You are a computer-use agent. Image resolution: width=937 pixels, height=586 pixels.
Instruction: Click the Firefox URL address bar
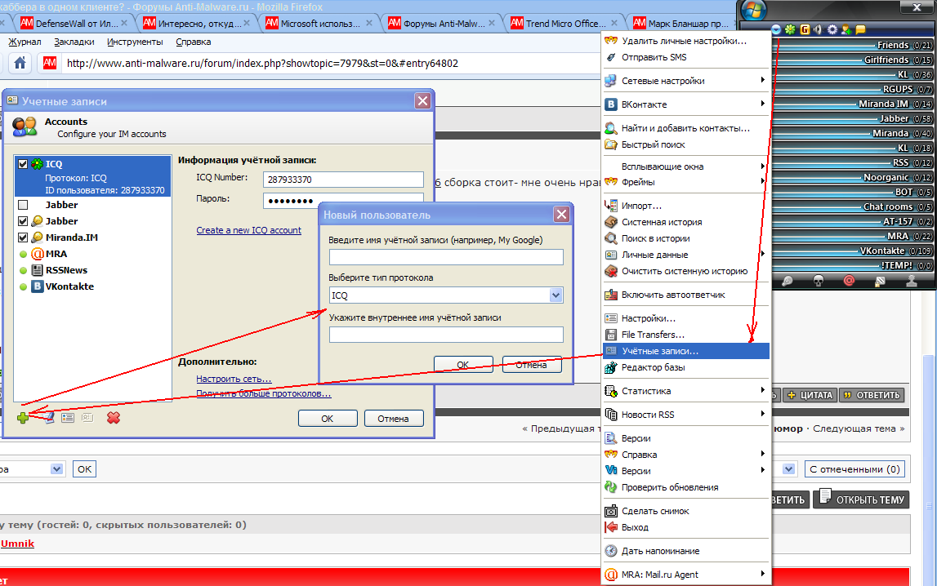[x=328, y=64]
